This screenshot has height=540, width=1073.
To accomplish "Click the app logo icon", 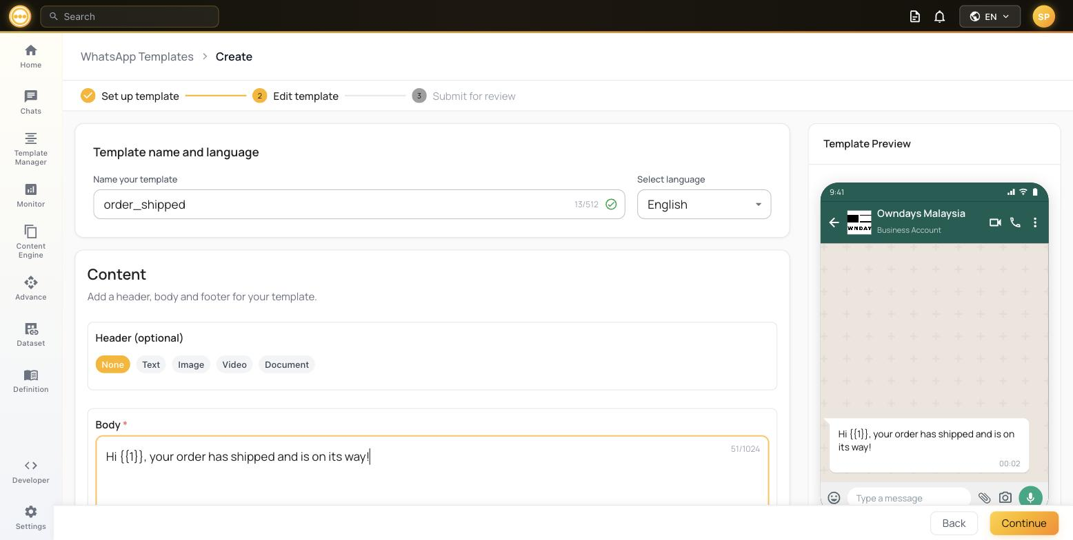I will [x=20, y=16].
